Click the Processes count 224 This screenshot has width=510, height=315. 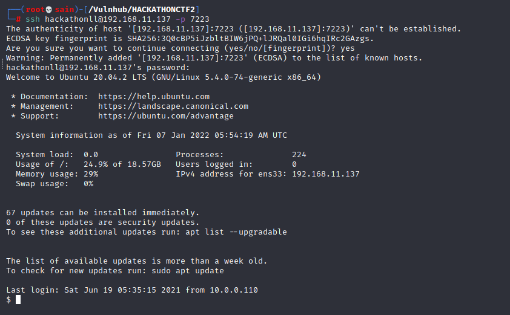[299, 155]
